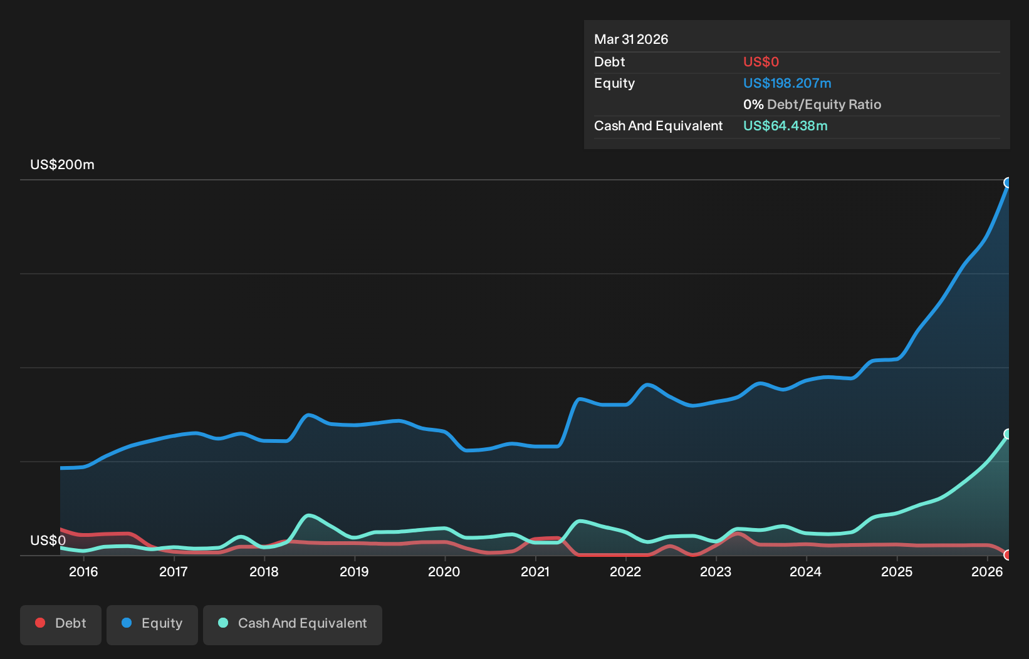
Task: Click the 2023 x-axis label
Action: tap(716, 571)
